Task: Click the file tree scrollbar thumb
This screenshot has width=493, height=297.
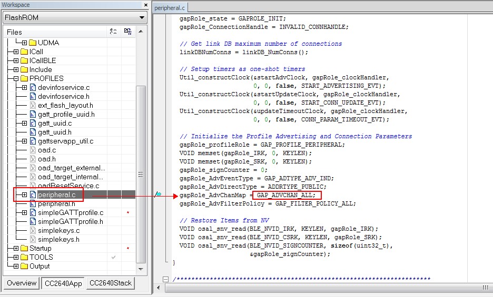Action: (x=141, y=175)
